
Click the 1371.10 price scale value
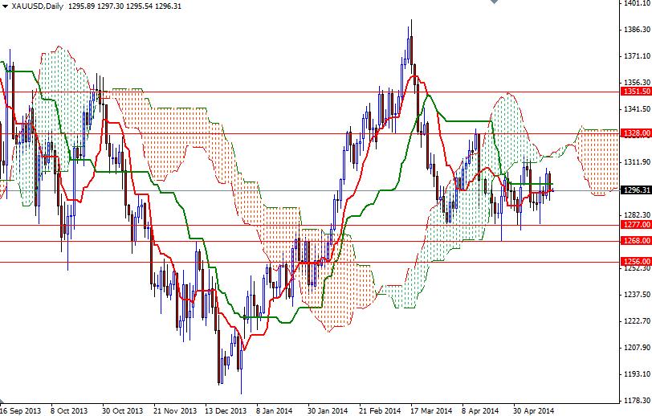click(638, 56)
